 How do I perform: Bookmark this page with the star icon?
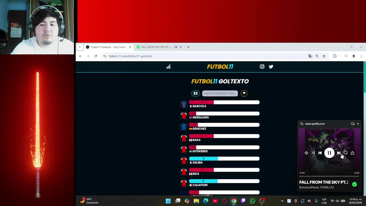(x=324, y=56)
